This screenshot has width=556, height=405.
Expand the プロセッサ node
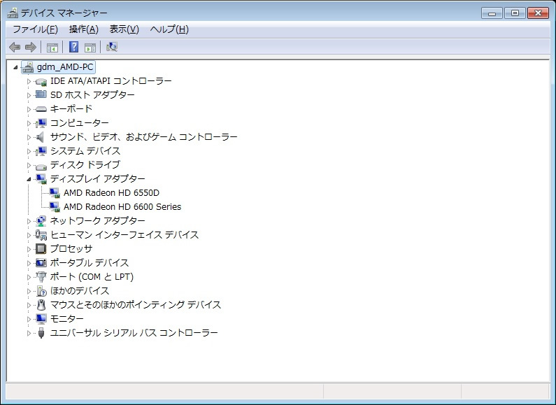click(29, 249)
